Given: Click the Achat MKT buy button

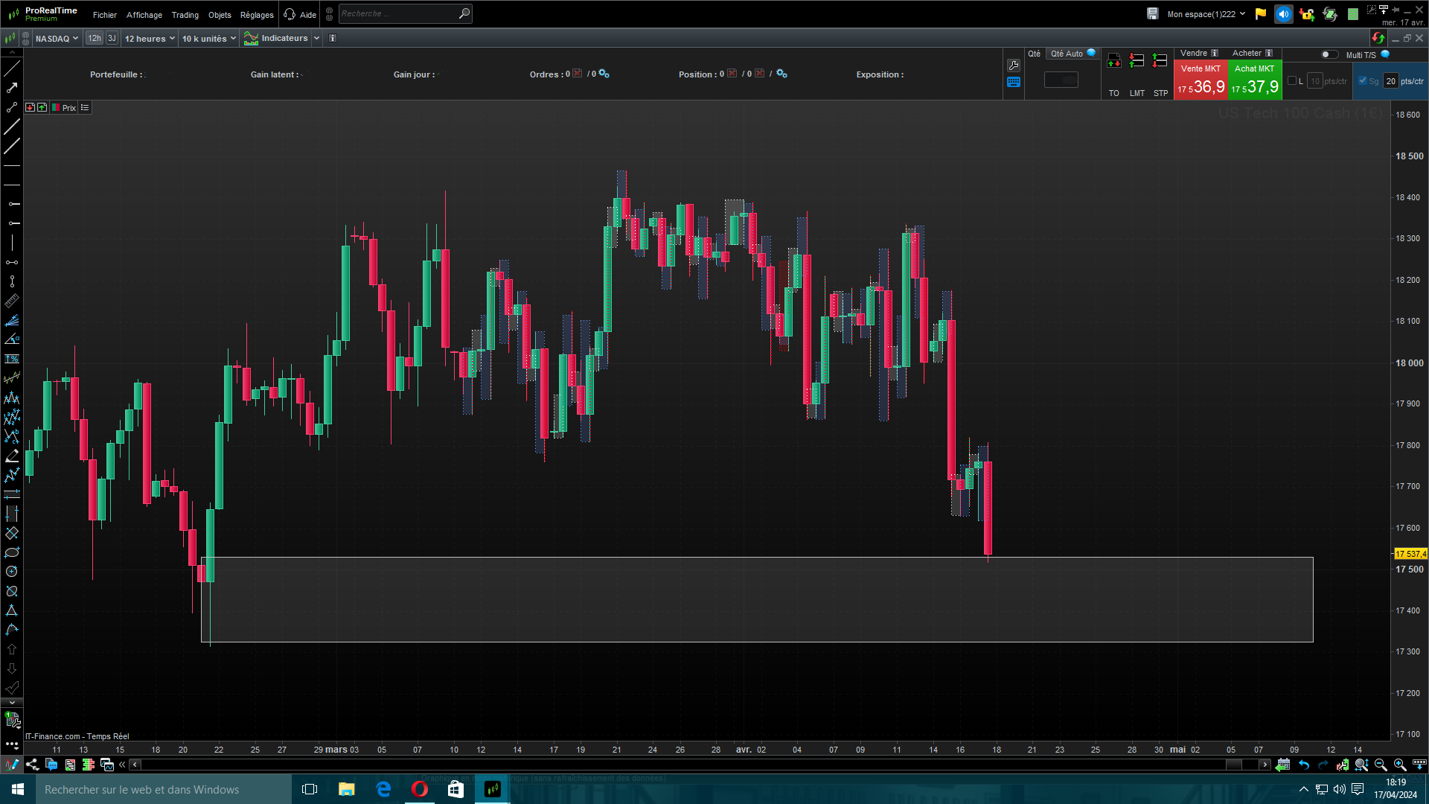Looking at the screenshot, I should pyautogui.click(x=1255, y=80).
